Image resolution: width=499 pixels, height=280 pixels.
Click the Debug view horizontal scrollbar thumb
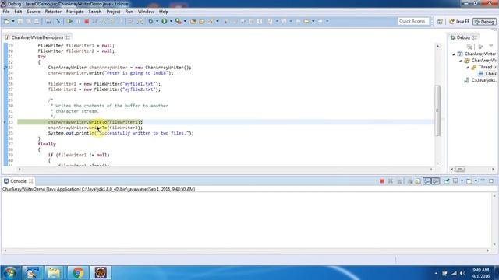point(460,170)
